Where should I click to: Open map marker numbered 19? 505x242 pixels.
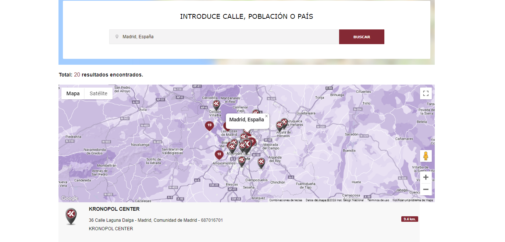point(209,126)
